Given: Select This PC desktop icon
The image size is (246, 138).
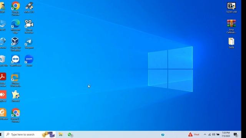Looking at the screenshot, I should [3, 25].
